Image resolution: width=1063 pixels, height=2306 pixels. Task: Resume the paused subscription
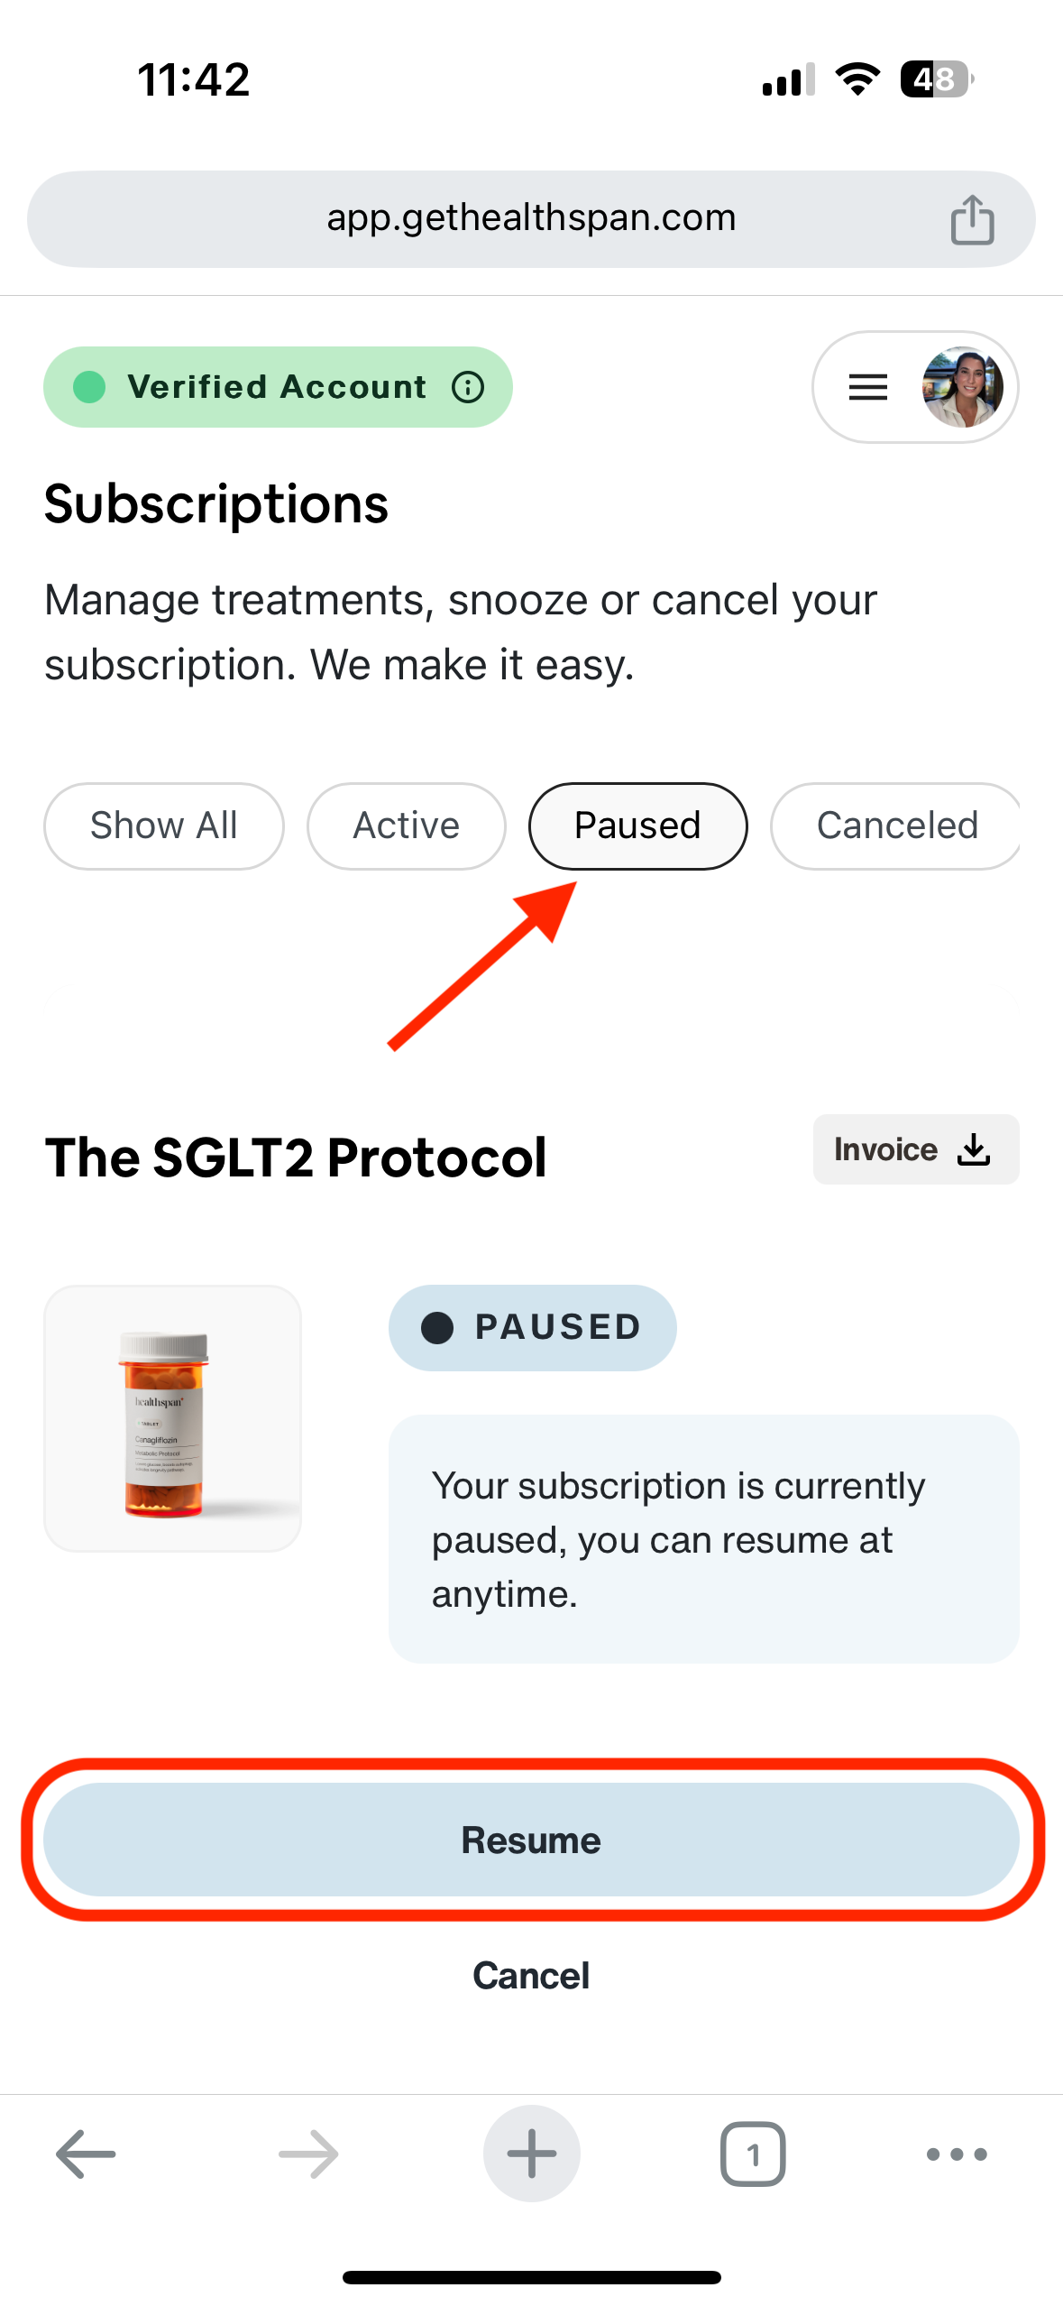click(531, 1840)
